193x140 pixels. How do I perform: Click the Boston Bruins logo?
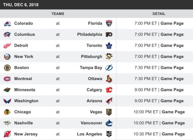pyautogui.click(x=7, y=68)
